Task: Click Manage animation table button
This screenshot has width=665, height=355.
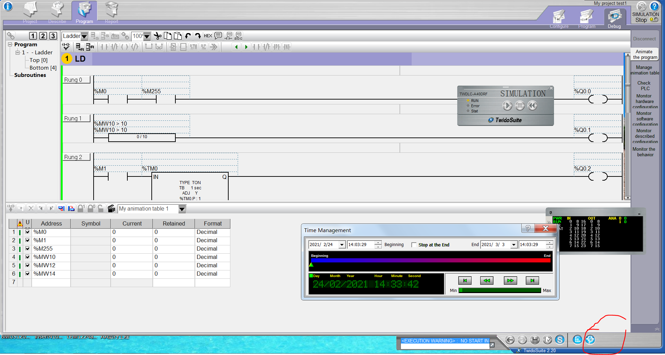Action: [645, 70]
